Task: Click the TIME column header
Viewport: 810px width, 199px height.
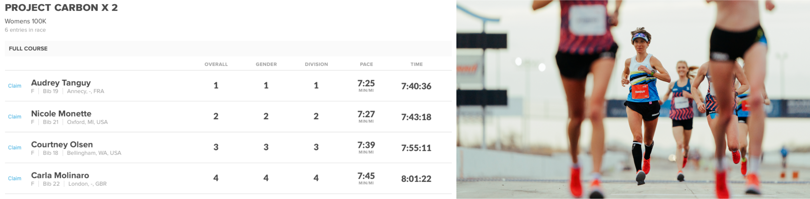Action: (x=416, y=64)
